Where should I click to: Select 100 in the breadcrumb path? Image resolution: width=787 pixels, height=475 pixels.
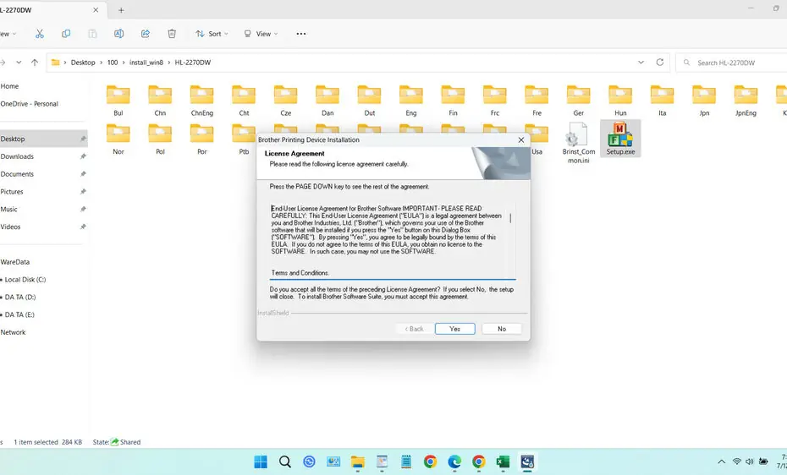click(113, 63)
